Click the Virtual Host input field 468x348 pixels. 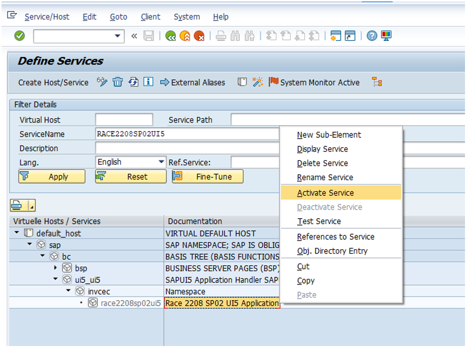click(x=124, y=120)
